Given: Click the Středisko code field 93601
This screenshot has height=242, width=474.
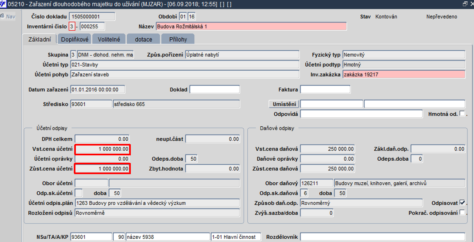Looking at the screenshot, I should click(91, 104).
